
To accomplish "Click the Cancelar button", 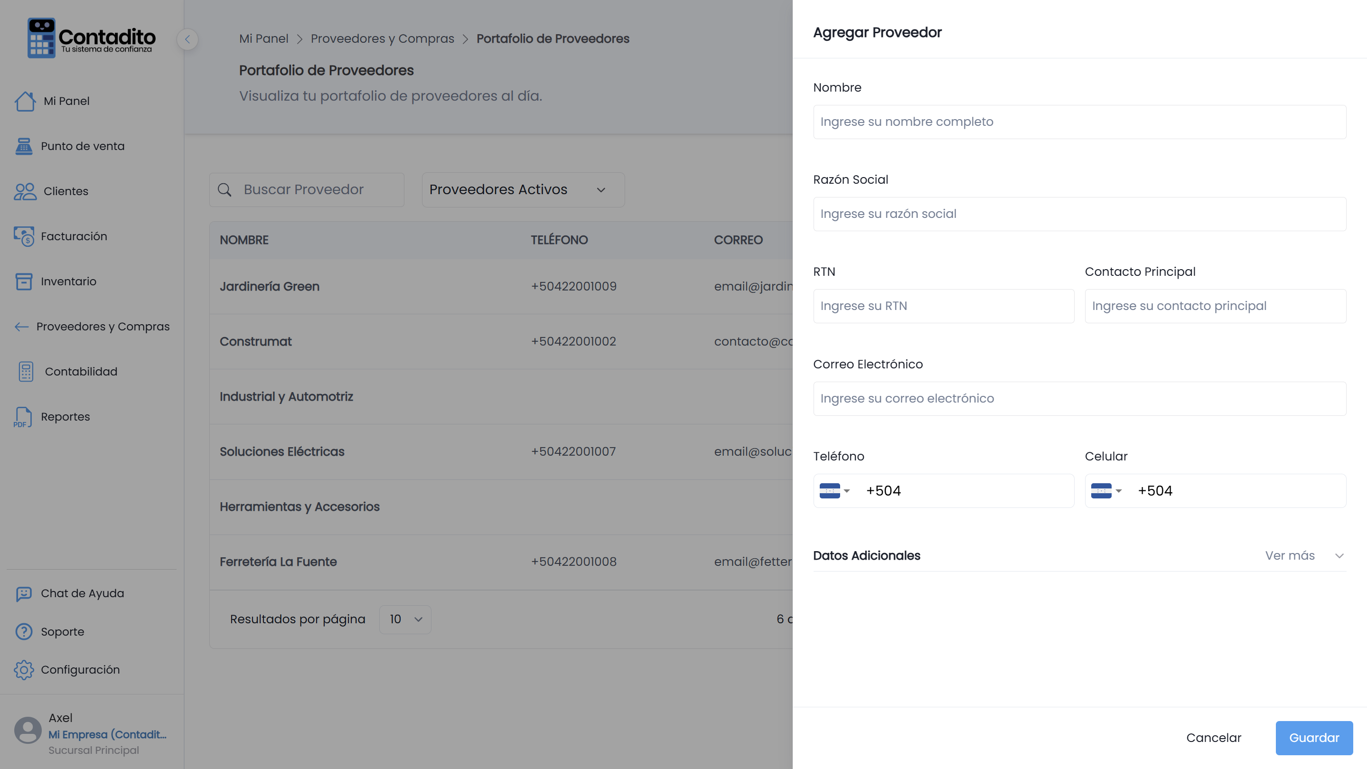I will 1214,738.
